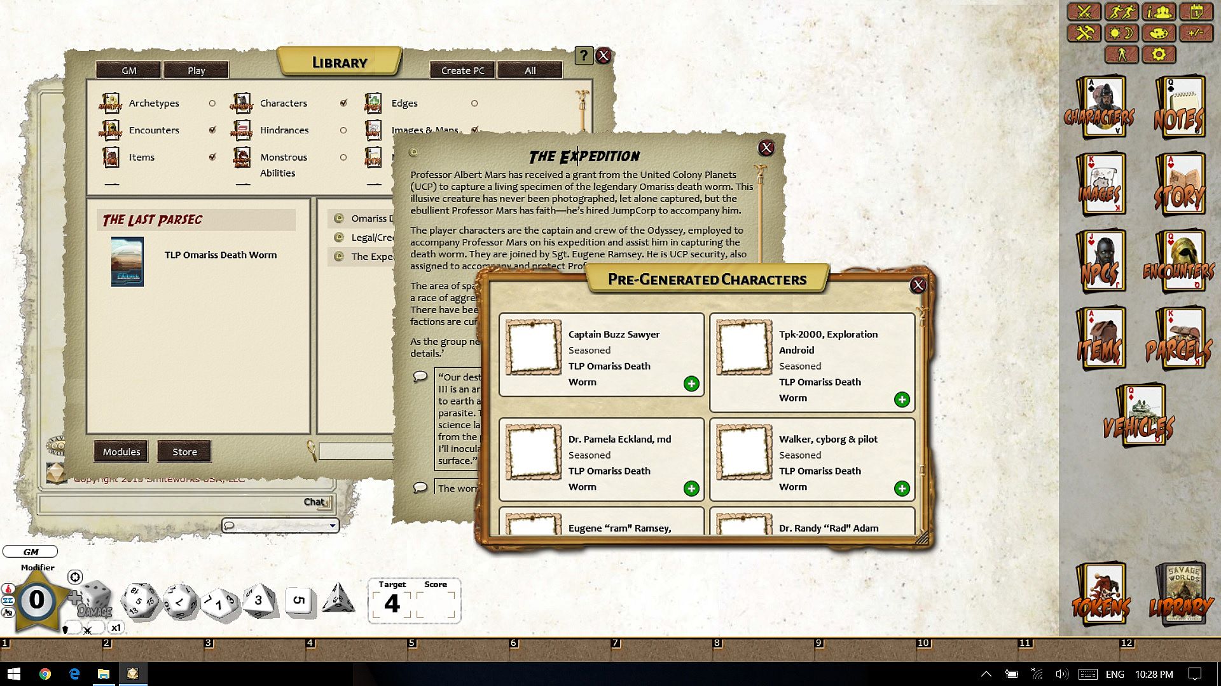Click the Library search input field

point(355,452)
